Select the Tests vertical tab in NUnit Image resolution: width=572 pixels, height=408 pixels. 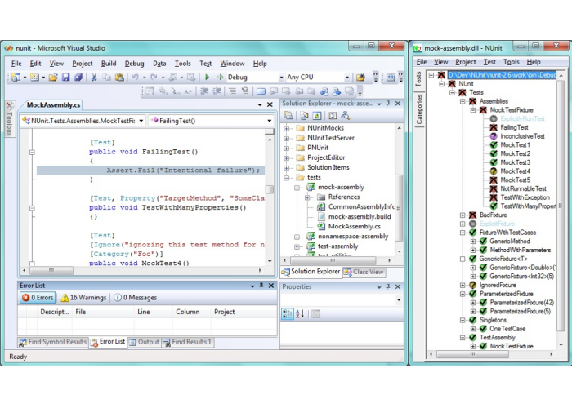419,78
